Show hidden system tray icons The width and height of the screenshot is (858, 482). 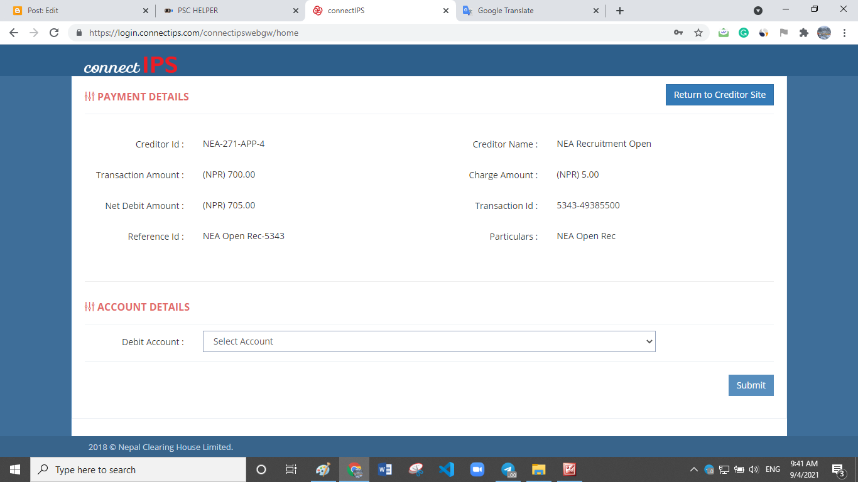693,469
